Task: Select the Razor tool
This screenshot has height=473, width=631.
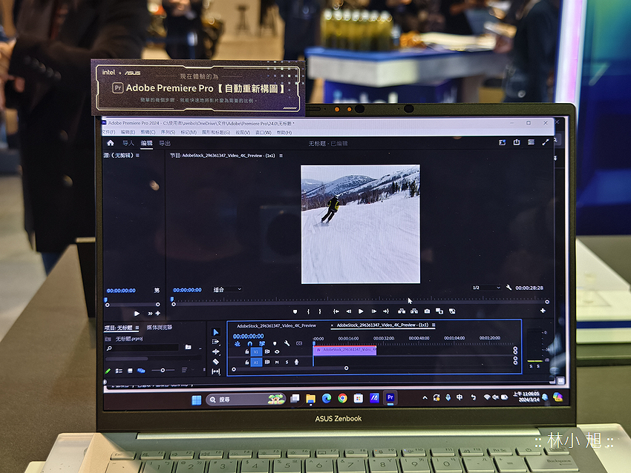Action: click(216, 362)
